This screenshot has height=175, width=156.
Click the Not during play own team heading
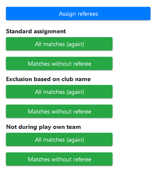coord(43,127)
